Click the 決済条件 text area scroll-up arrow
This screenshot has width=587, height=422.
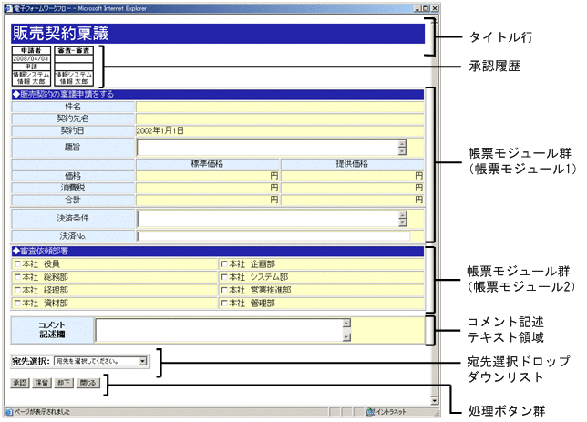[x=403, y=215]
